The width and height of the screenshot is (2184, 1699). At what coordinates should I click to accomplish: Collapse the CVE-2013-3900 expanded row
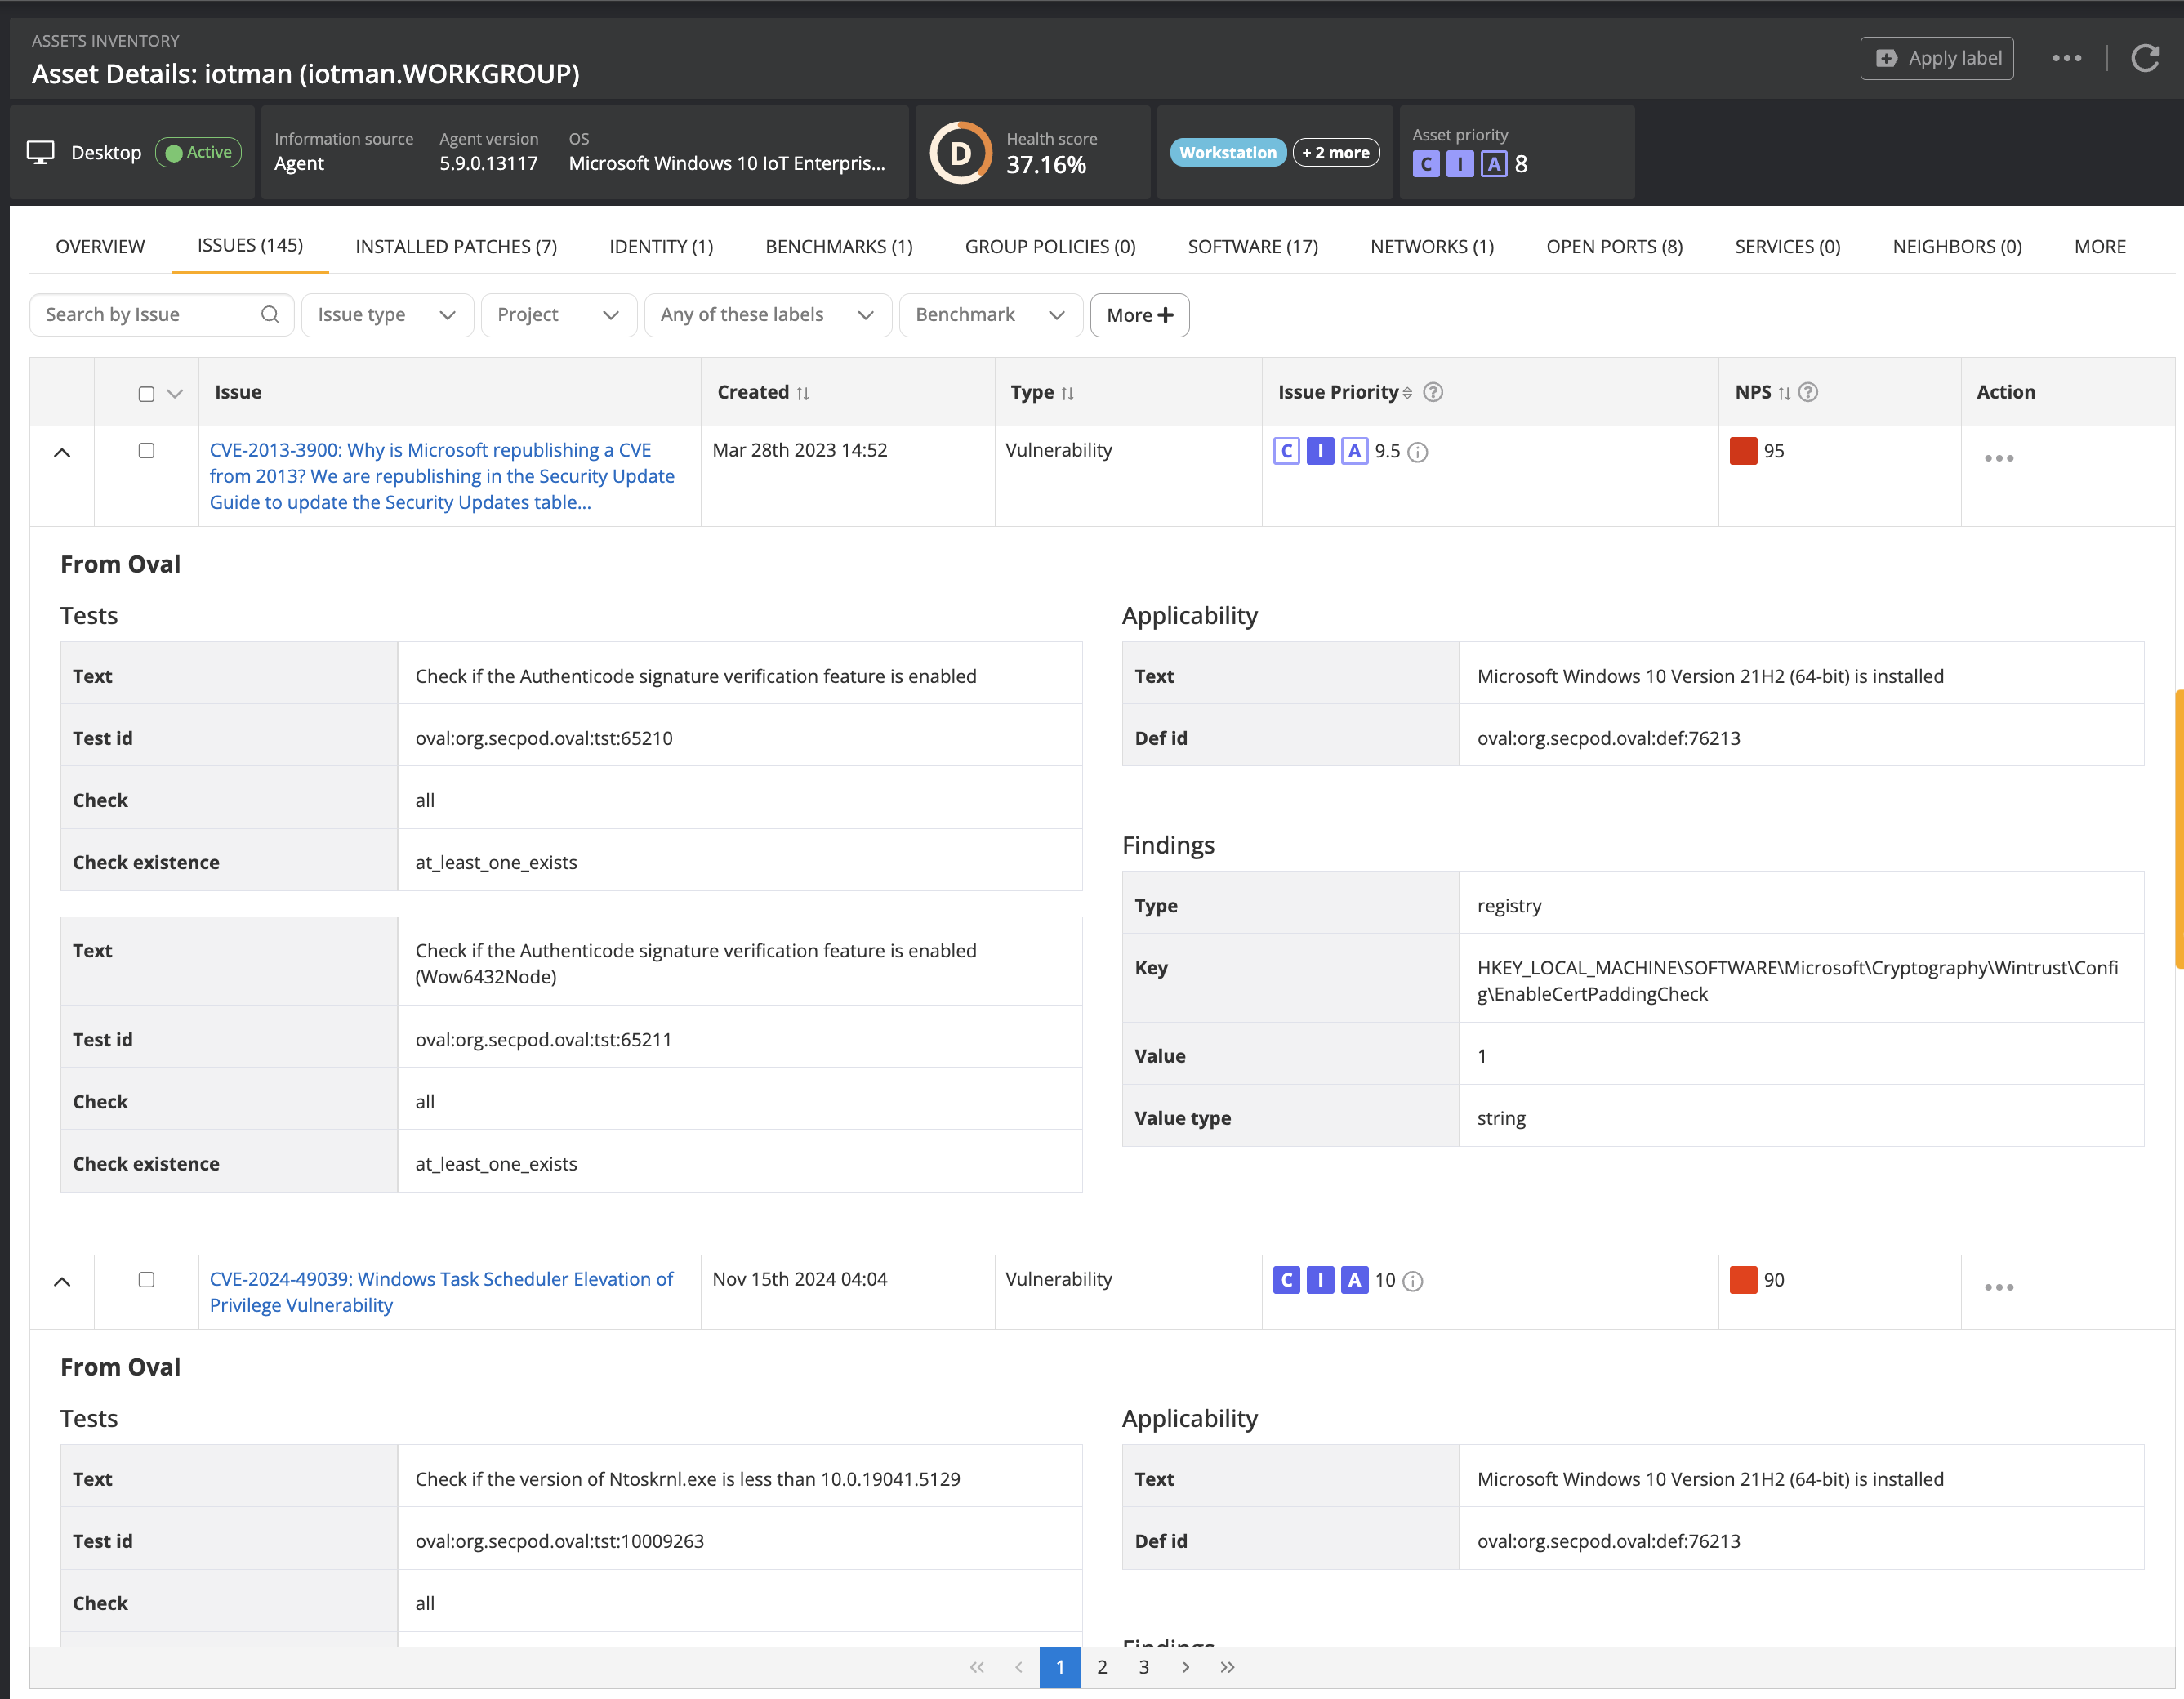(x=62, y=453)
